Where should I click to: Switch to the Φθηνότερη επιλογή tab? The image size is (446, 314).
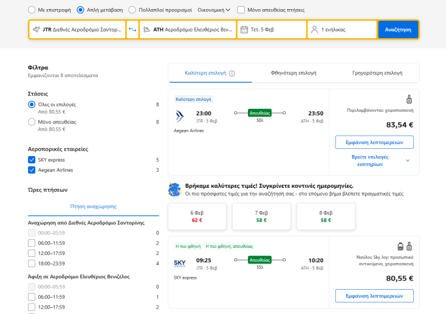[x=293, y=73]
